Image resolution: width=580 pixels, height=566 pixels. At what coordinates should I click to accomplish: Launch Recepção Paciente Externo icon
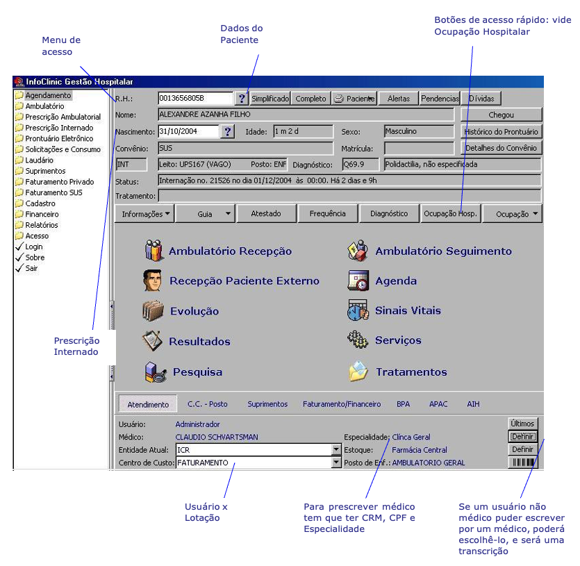tap(152, 281)
